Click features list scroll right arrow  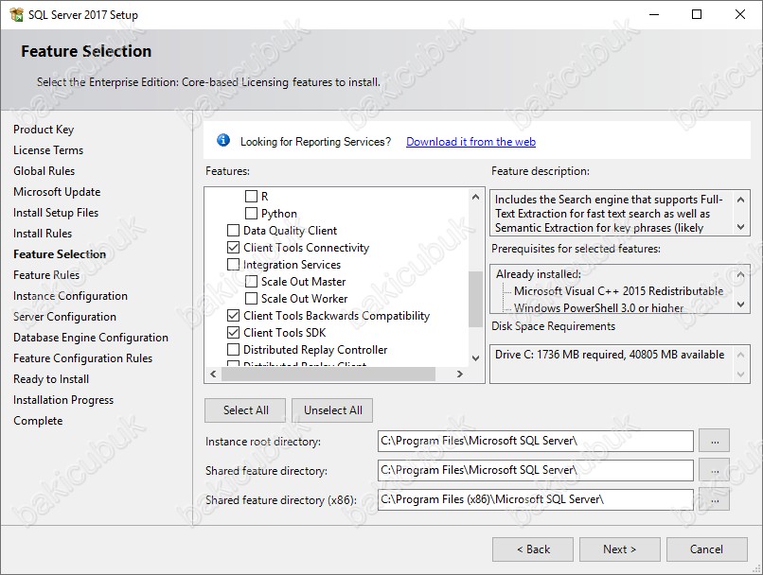[x=459, y=374]
